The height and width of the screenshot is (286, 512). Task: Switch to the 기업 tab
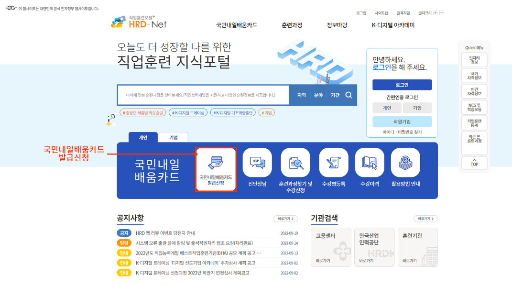pyautogui.click(x=174, y=137)
